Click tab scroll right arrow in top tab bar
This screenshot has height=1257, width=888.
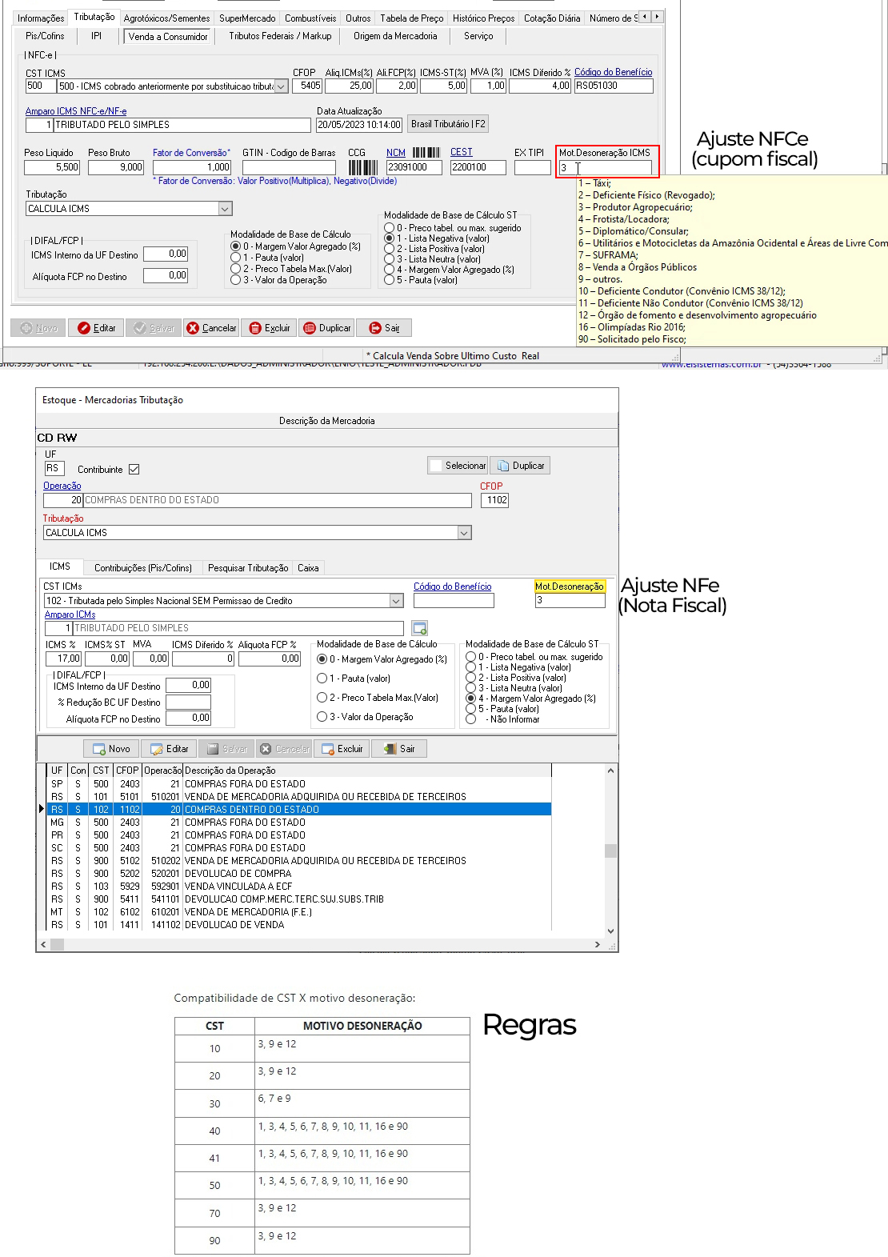tap(657, 17)
